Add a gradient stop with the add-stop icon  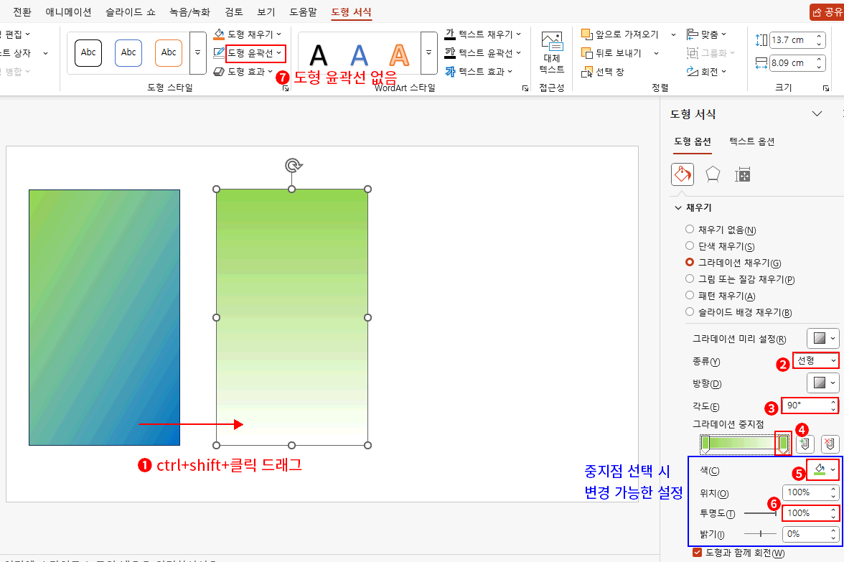tap(804, 444)
